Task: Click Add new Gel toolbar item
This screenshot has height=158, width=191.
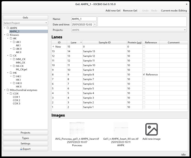Action: coord(113,11)
